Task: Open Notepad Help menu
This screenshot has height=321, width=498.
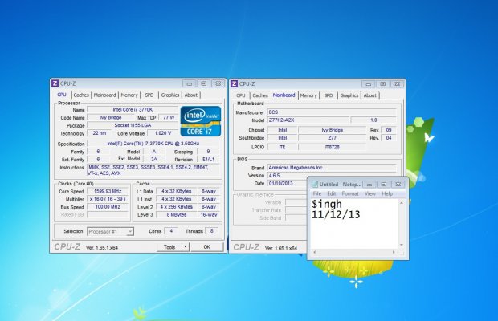Action: point(387,193)
